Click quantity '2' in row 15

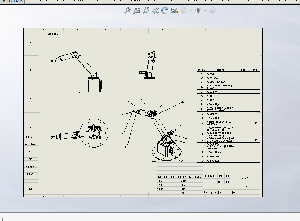click(256, 140)
